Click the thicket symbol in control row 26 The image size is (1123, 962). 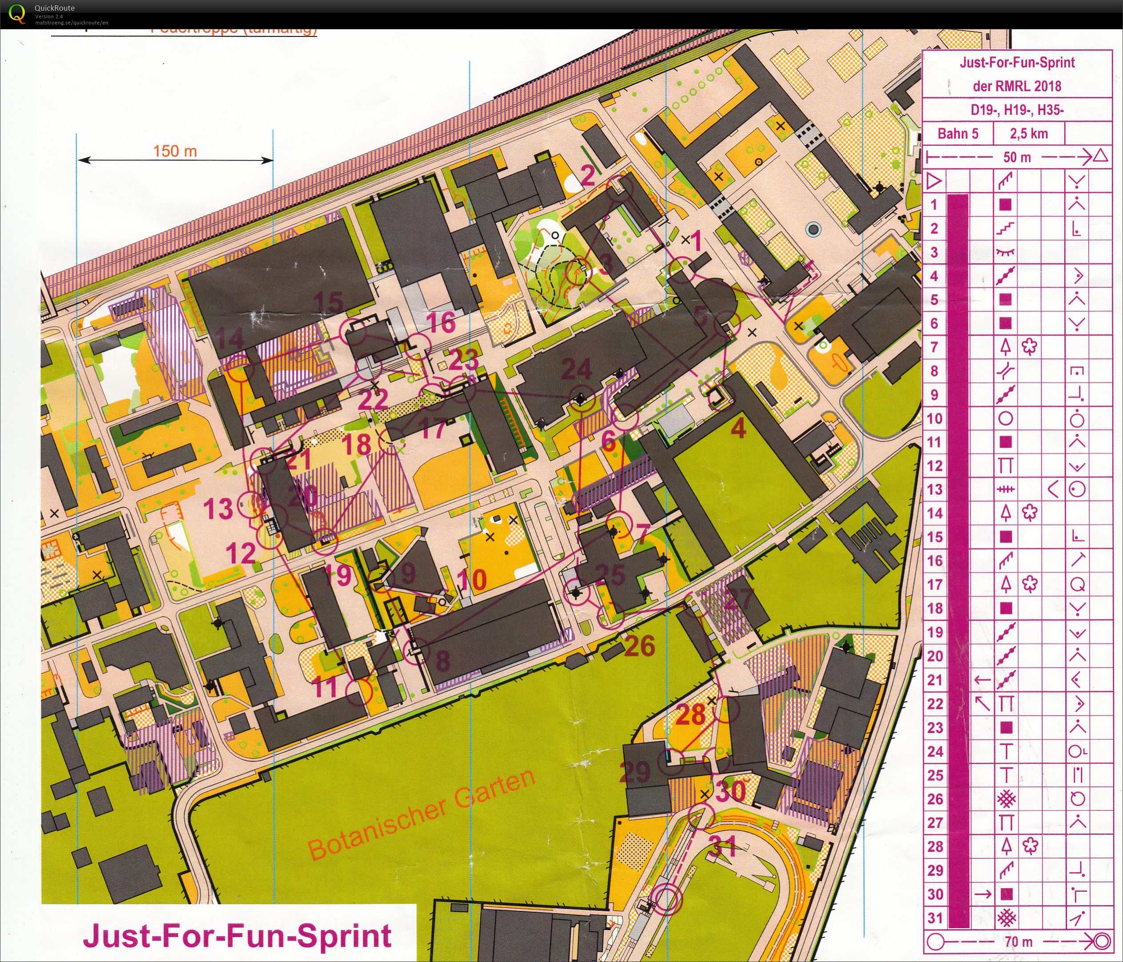(1007, 799)
